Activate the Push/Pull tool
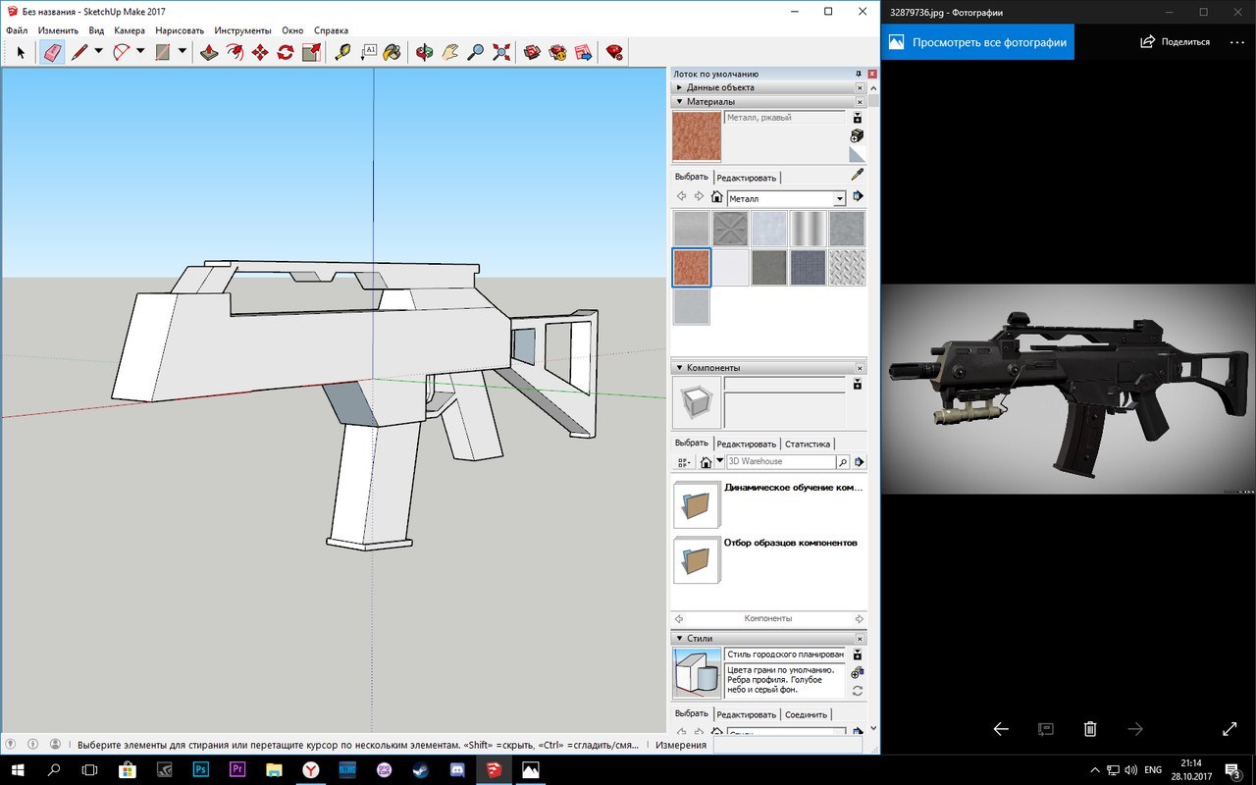The image size is (1256, 785). 209,52
